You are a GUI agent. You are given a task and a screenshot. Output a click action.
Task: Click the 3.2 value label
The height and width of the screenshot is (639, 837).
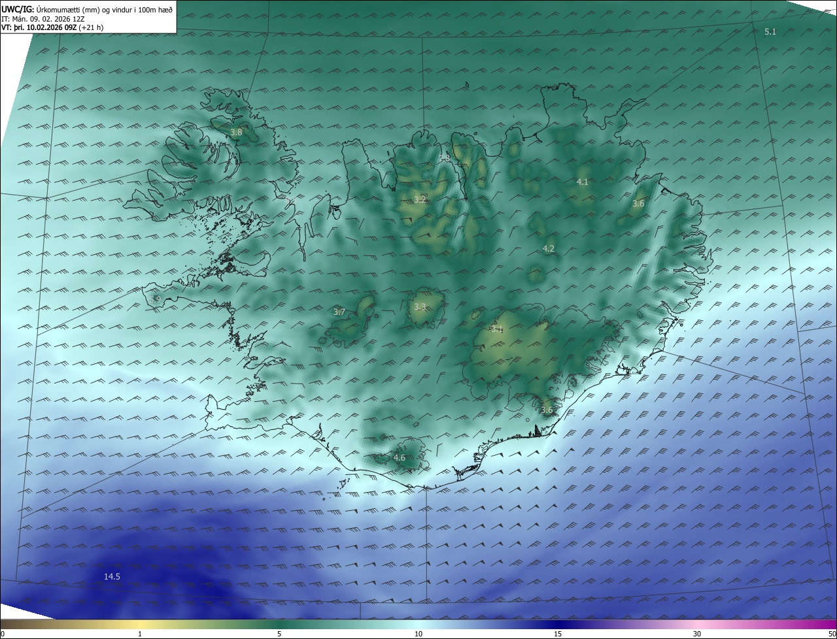(x=420, y=199)
